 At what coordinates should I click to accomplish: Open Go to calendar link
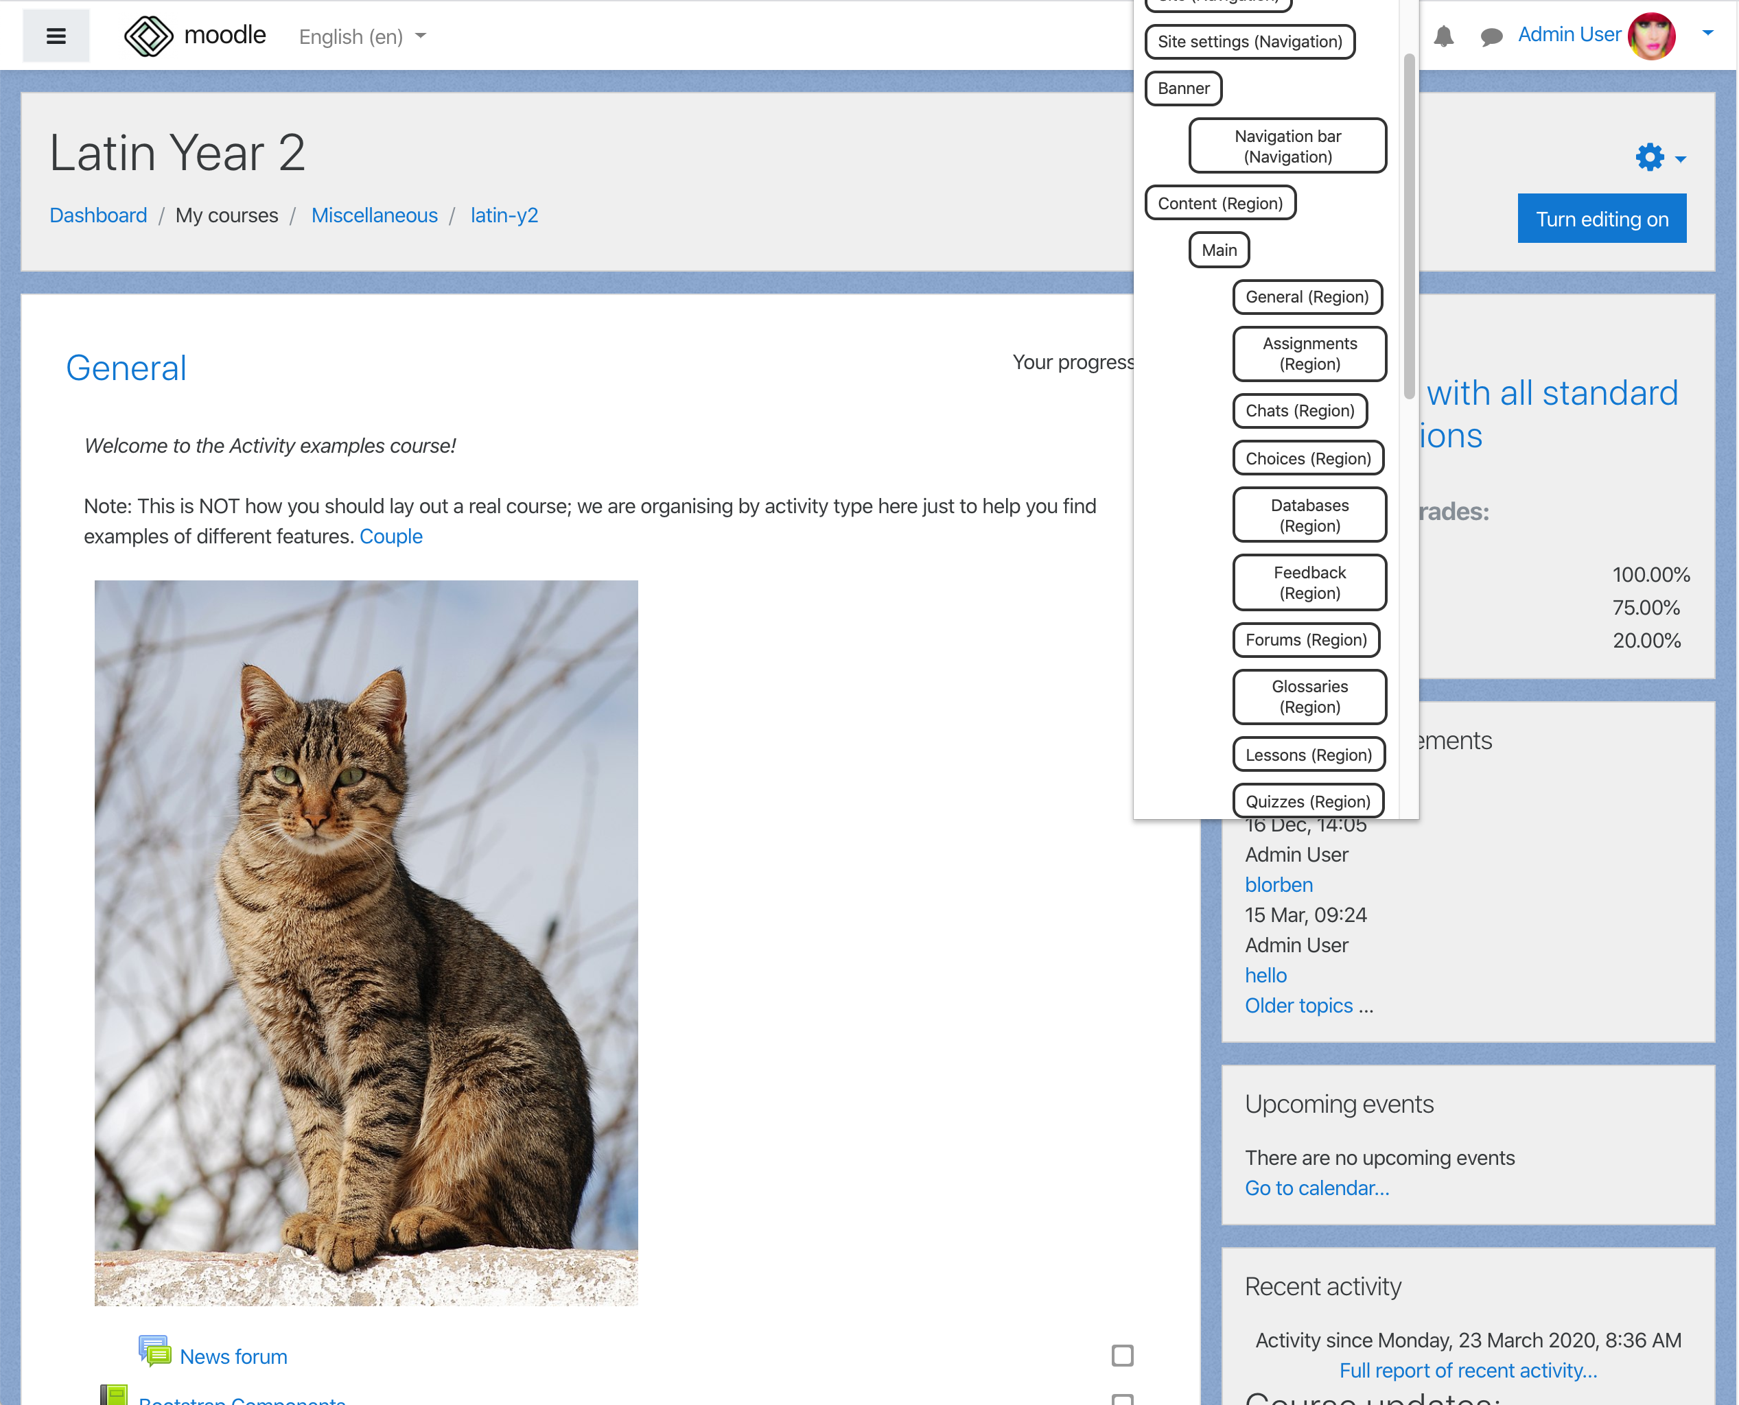coord(1316,1188)
